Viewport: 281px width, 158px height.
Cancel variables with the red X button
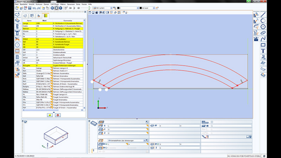click(58, 115)
